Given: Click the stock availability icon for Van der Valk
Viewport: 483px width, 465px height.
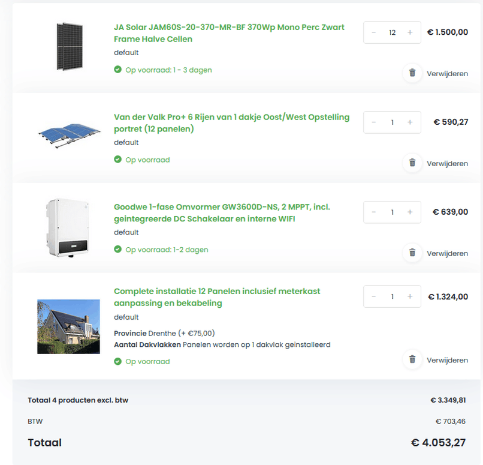Looking at the screenshot, I should [x=117, y=160].
